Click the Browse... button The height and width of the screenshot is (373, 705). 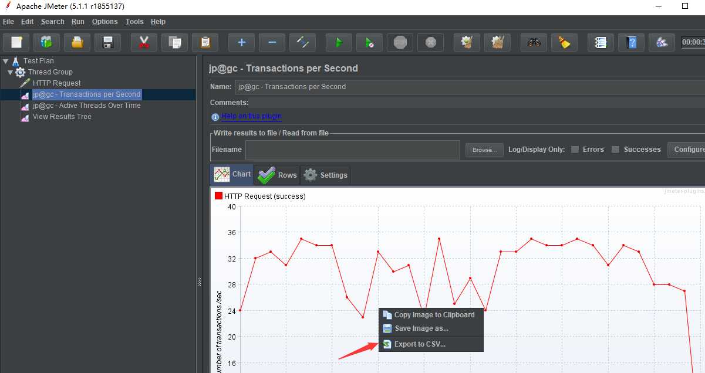[x=484, y=150]
